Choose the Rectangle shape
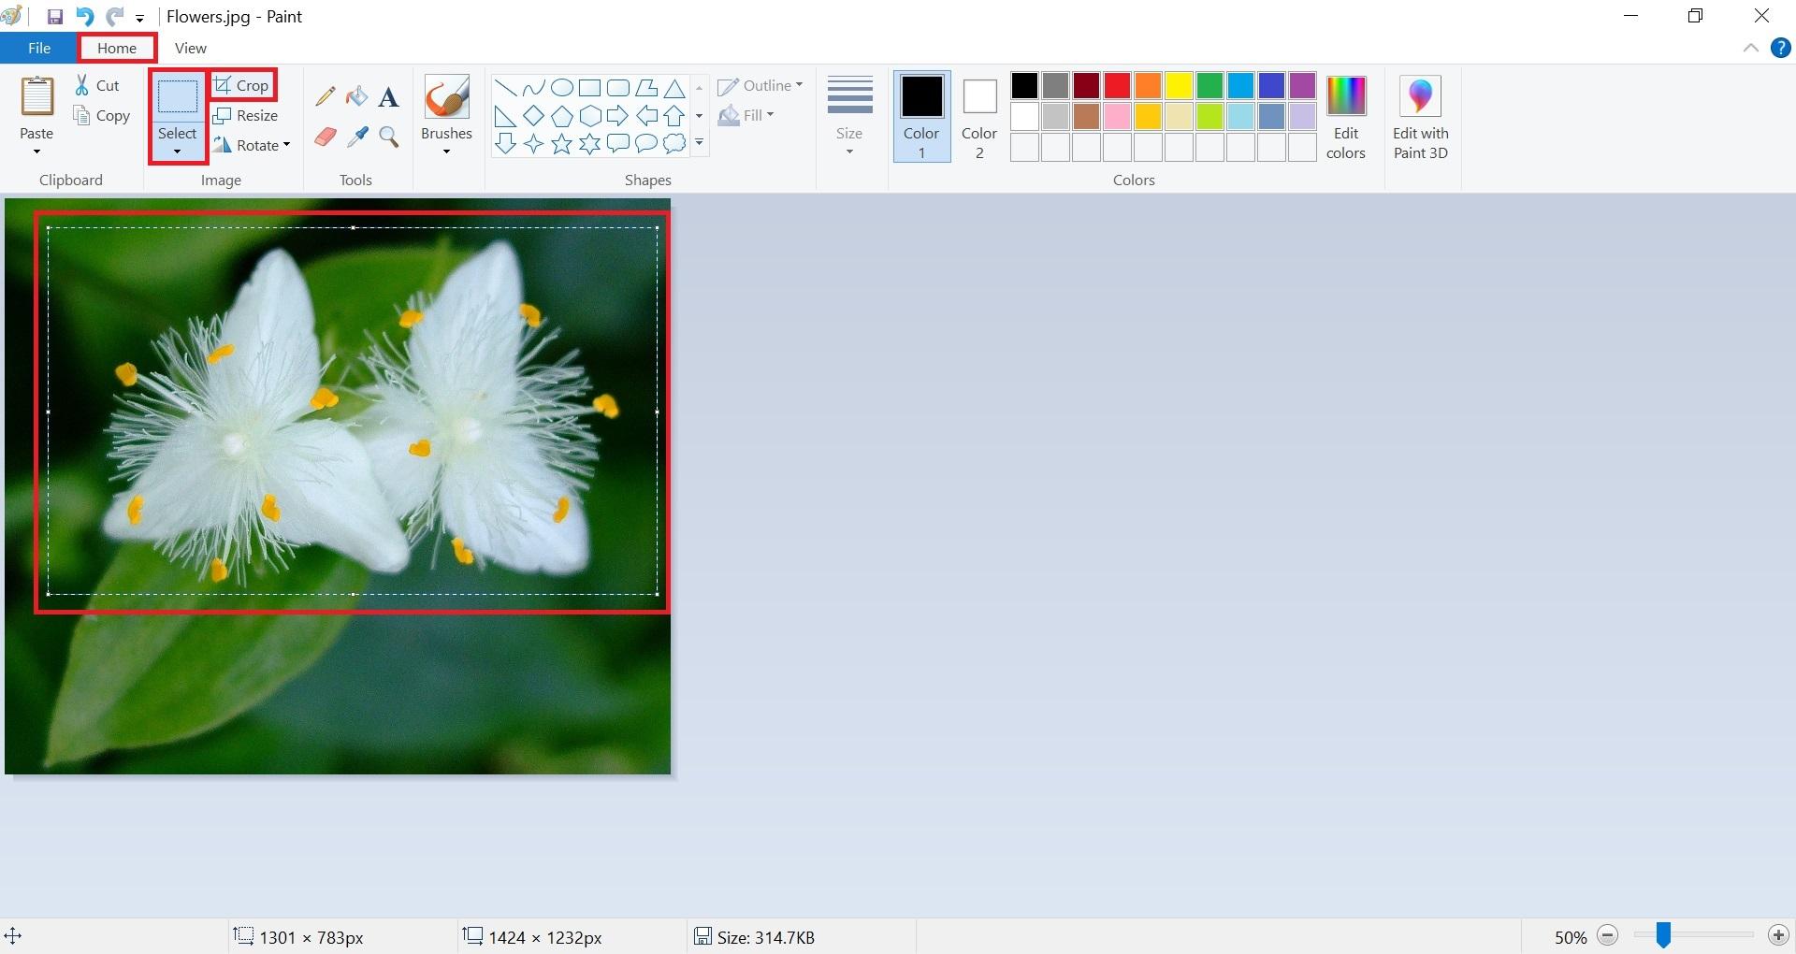 tap(589, 89)
